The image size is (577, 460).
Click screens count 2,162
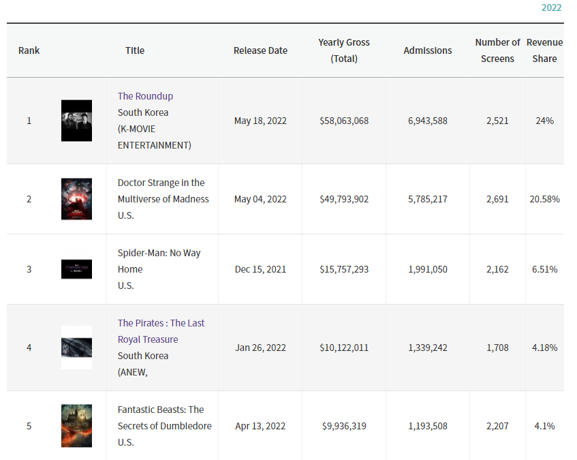click(x=497, y=269)
